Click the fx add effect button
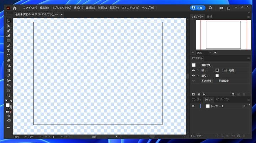 204,94
